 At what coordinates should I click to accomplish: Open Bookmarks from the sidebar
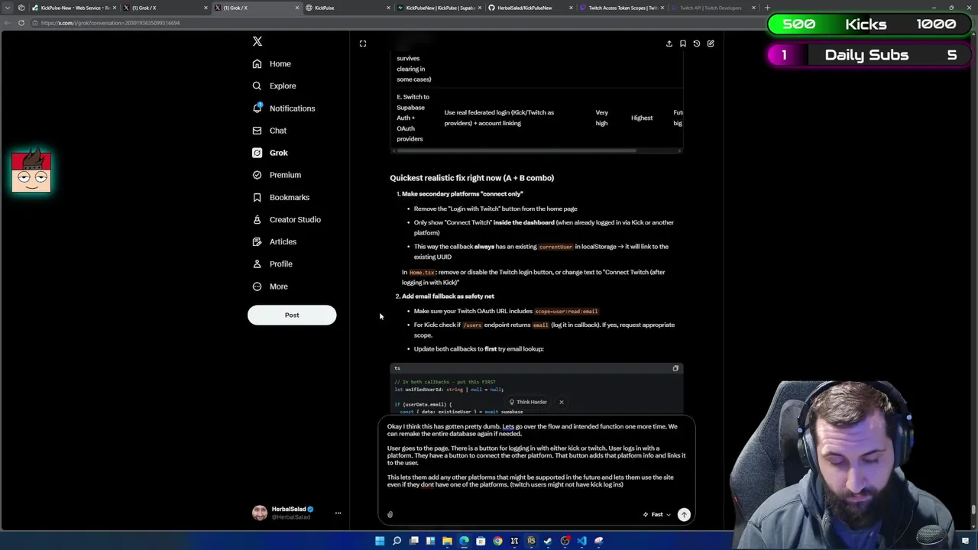point(280,197)
